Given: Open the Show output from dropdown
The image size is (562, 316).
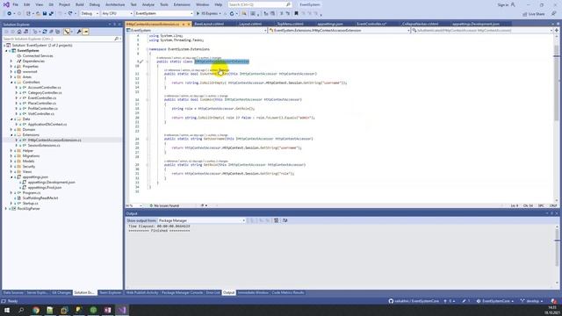Looking at the screenshot, I should (x=201, y=220).
